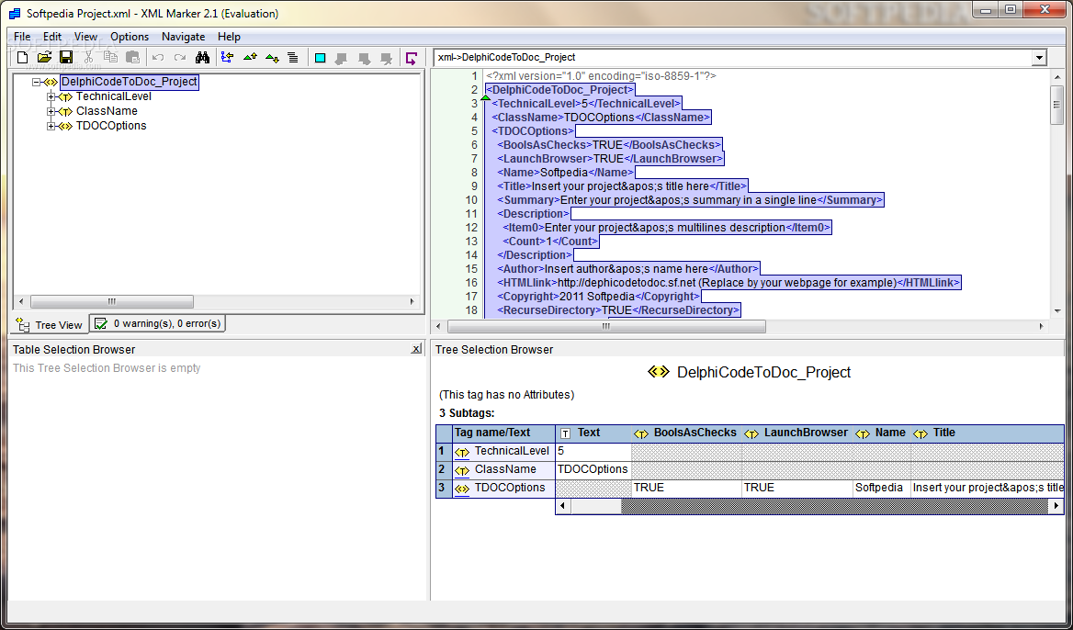Expand the ClassName tree node
The width and height of the screenshot is (1073, 630).
tap(51, 111)
